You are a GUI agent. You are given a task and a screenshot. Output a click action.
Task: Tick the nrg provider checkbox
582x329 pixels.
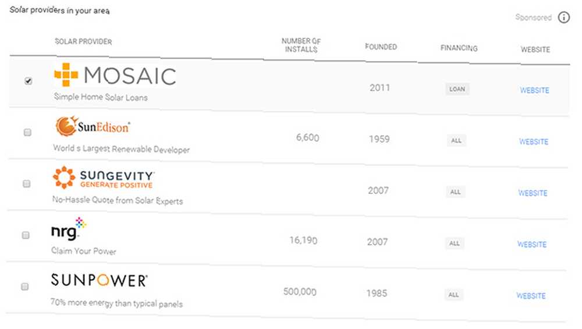(26, 235)
